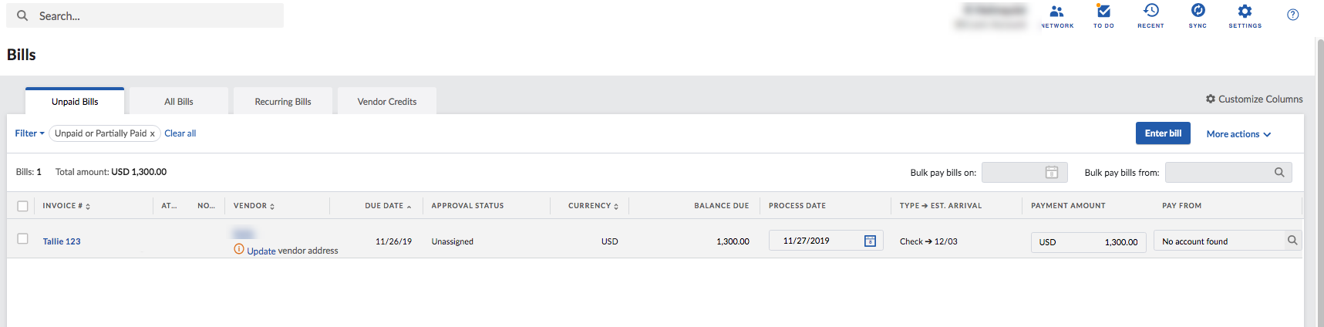
Task: Remove the Unpaid or Partially Paid filter
Action: tap(153, 134)
